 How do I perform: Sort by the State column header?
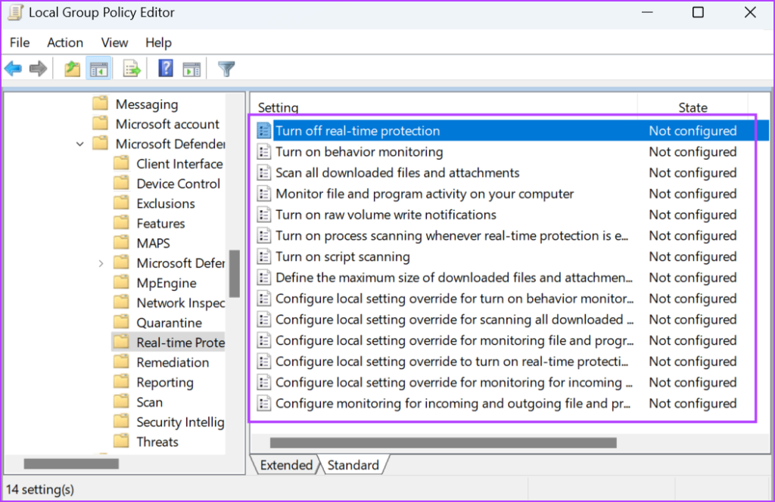point(693,107)
